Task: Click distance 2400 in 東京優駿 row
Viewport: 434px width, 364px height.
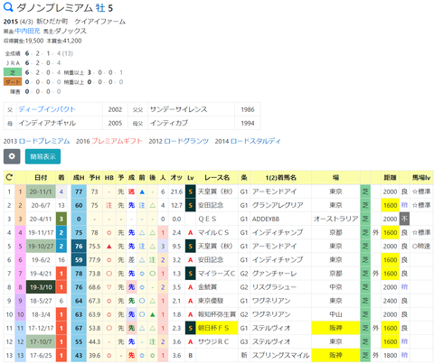Action: 390,301
